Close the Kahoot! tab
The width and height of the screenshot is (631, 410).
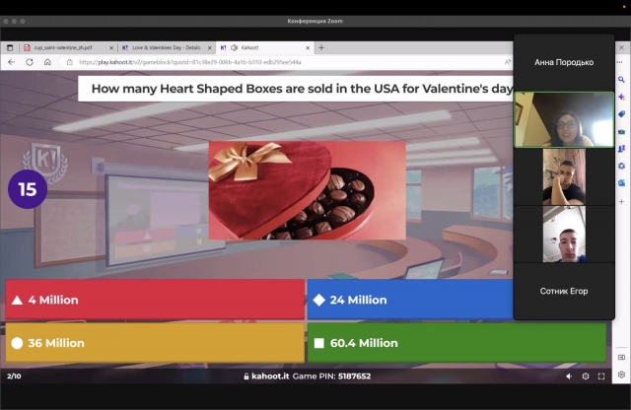pos(308,48)
